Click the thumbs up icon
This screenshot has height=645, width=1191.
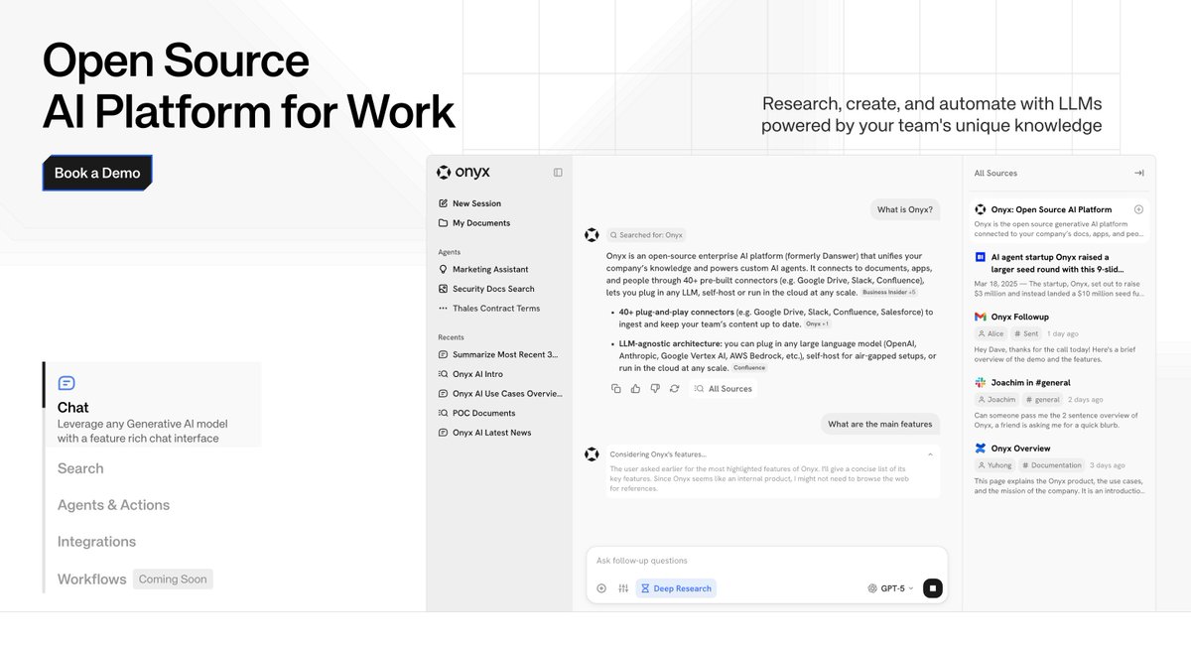[635, 388]
